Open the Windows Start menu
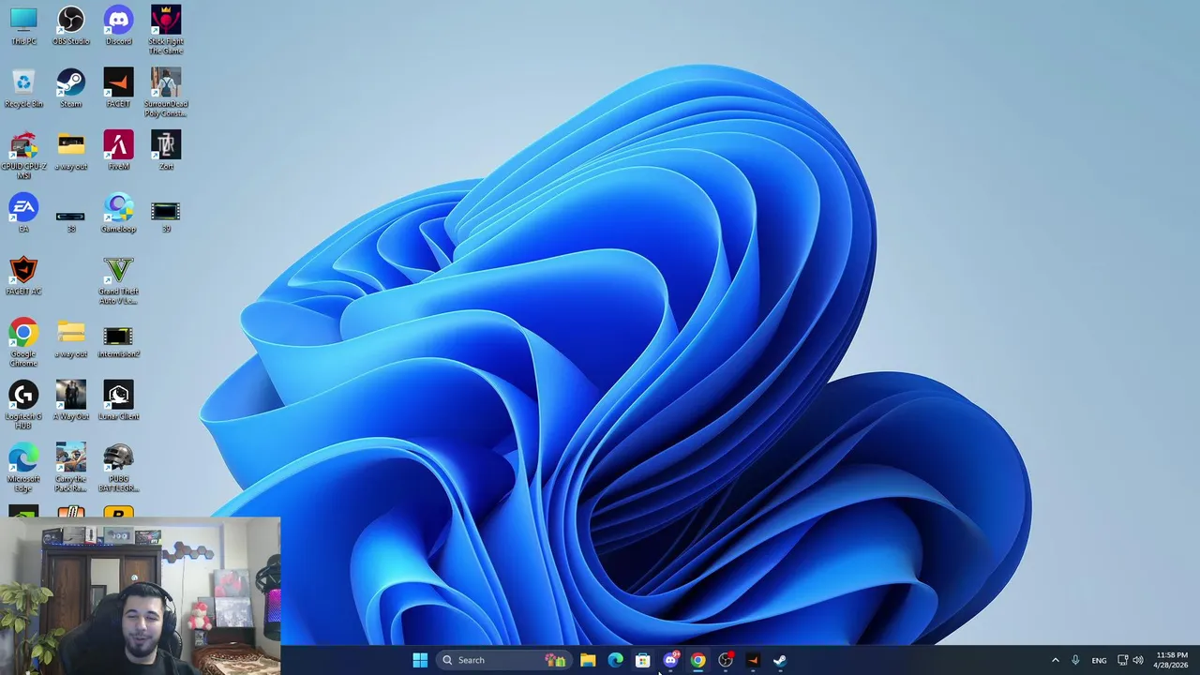The width and height of the screenshot is (1200, 675). coord(420,660)
